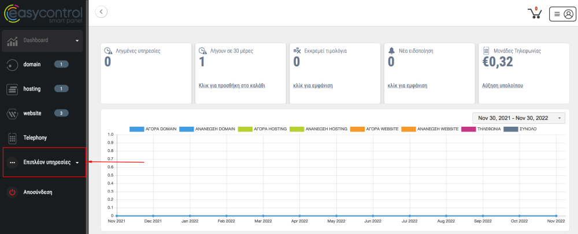The height and width of the screenshot is (234, 578).
Task: Toggle ΣΥΝΟΛΟ legend swatch
Action: pos(511,129)
